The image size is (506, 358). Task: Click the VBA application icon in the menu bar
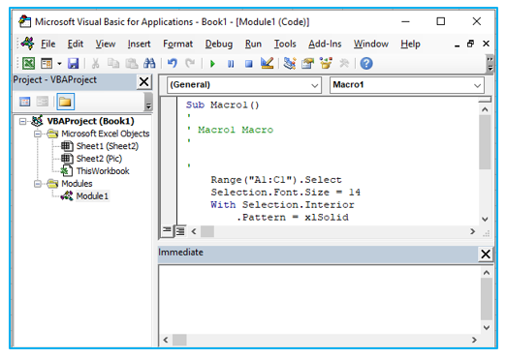click(27, 44)
